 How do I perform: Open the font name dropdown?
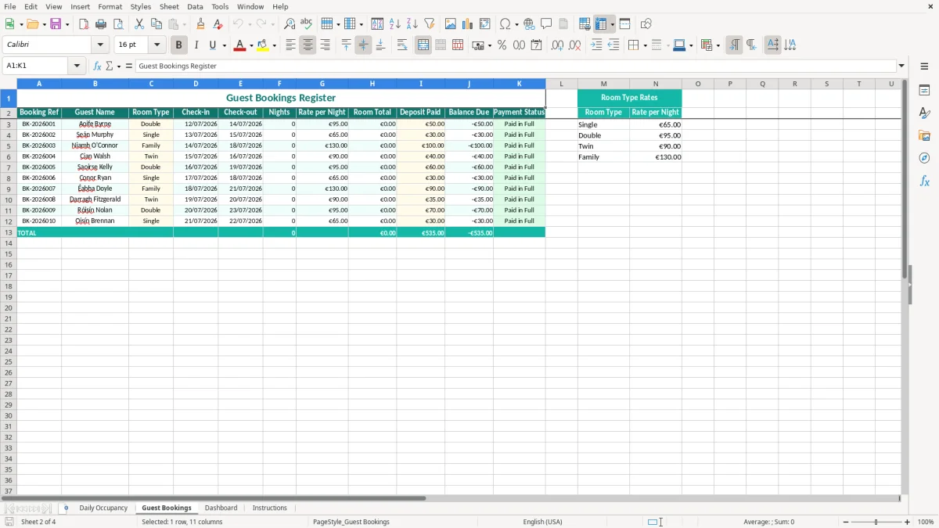(100, 45)
